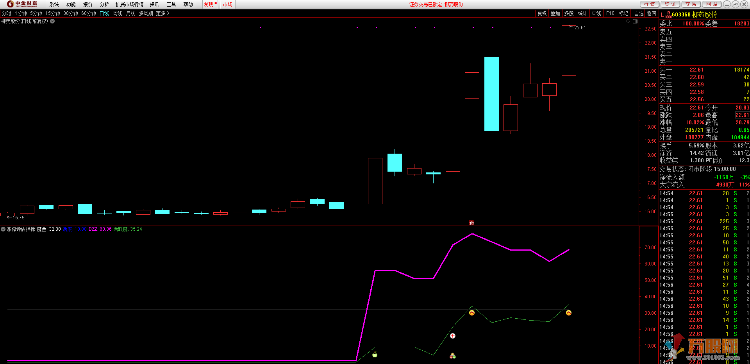Click the colored balls signal icon on indicator

(x=453, y=356)
